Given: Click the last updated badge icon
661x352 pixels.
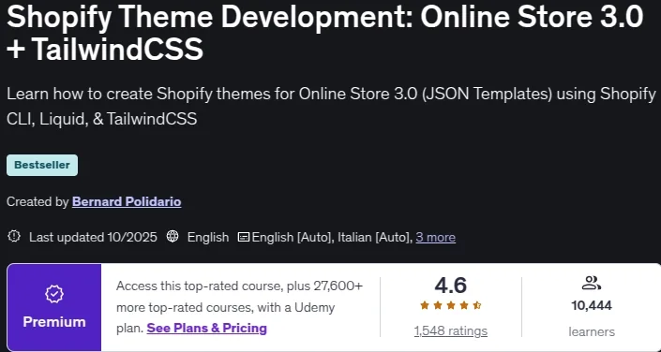Looking at the screenshot, I should (x=14, y=237).
